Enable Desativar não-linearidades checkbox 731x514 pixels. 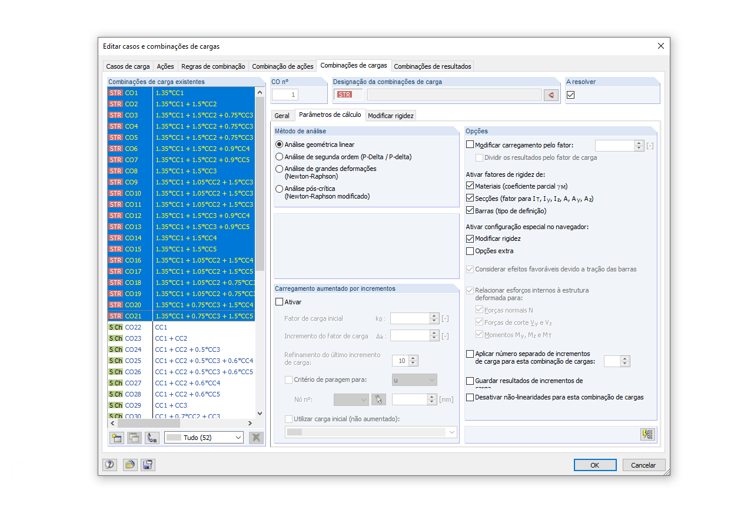(470, 397)
